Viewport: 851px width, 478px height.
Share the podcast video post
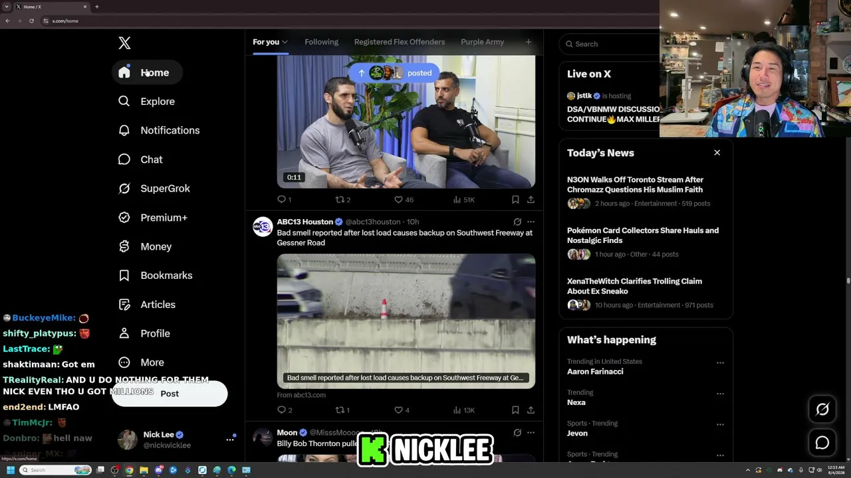pyautogui.click(x=531, y=199)
